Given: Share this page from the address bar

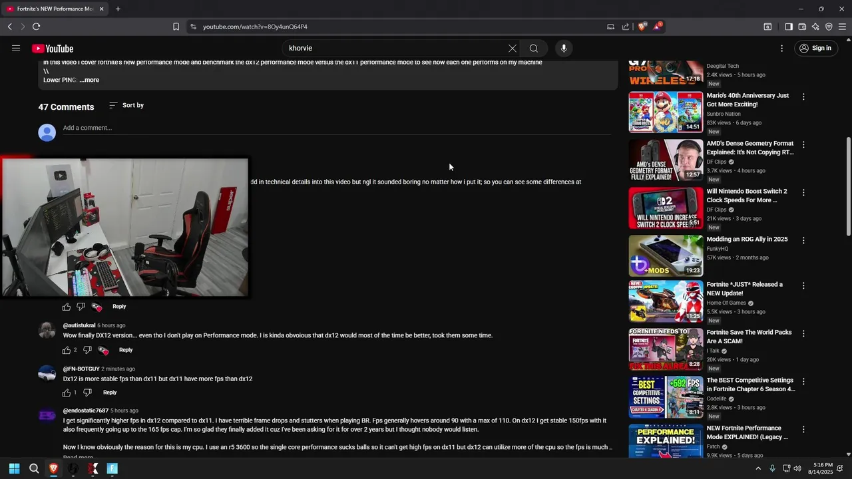Looking at the screenshot, I should click(626, 27).
